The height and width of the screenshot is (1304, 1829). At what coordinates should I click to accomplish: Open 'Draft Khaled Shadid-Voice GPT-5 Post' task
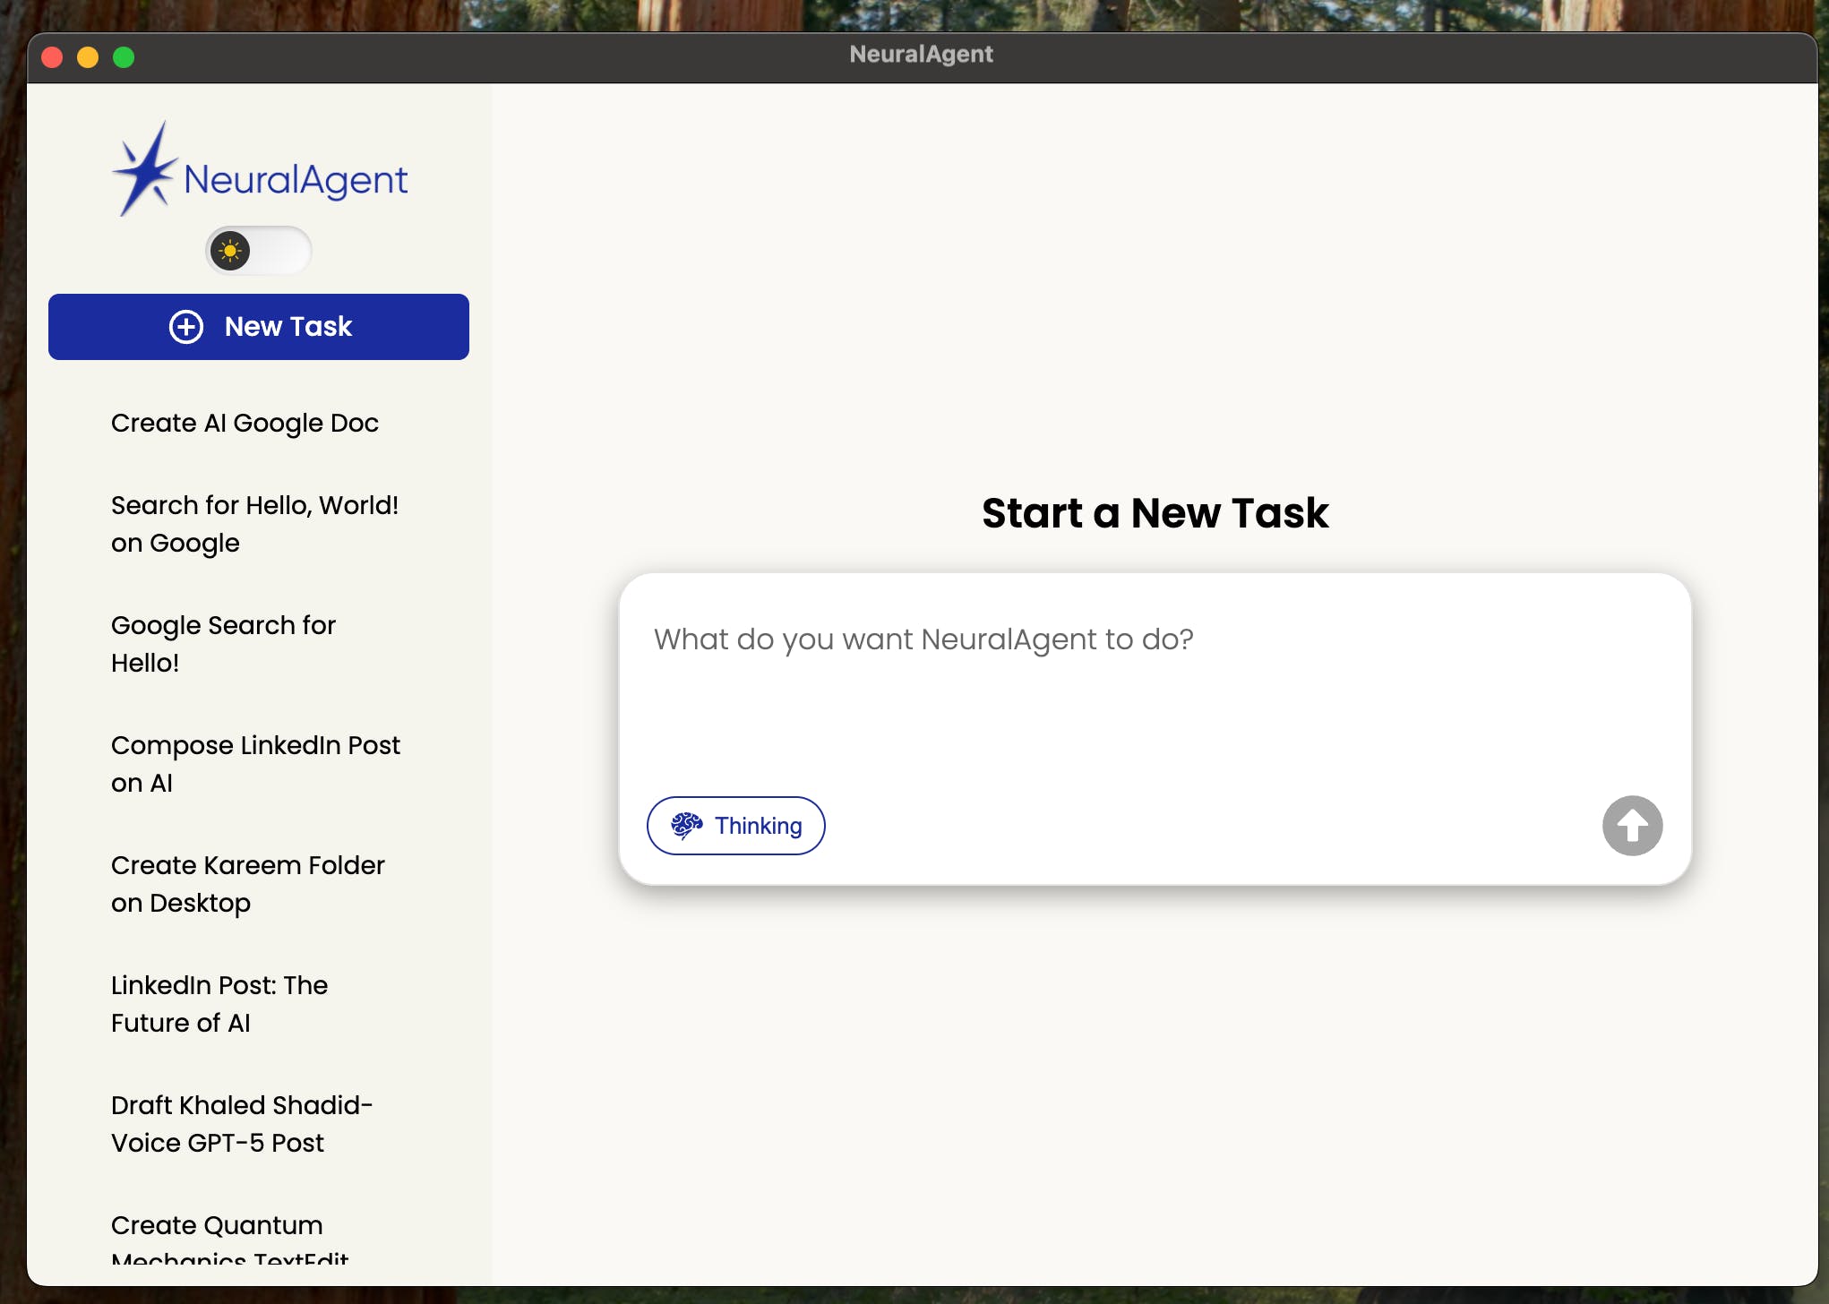[241, 1124]
